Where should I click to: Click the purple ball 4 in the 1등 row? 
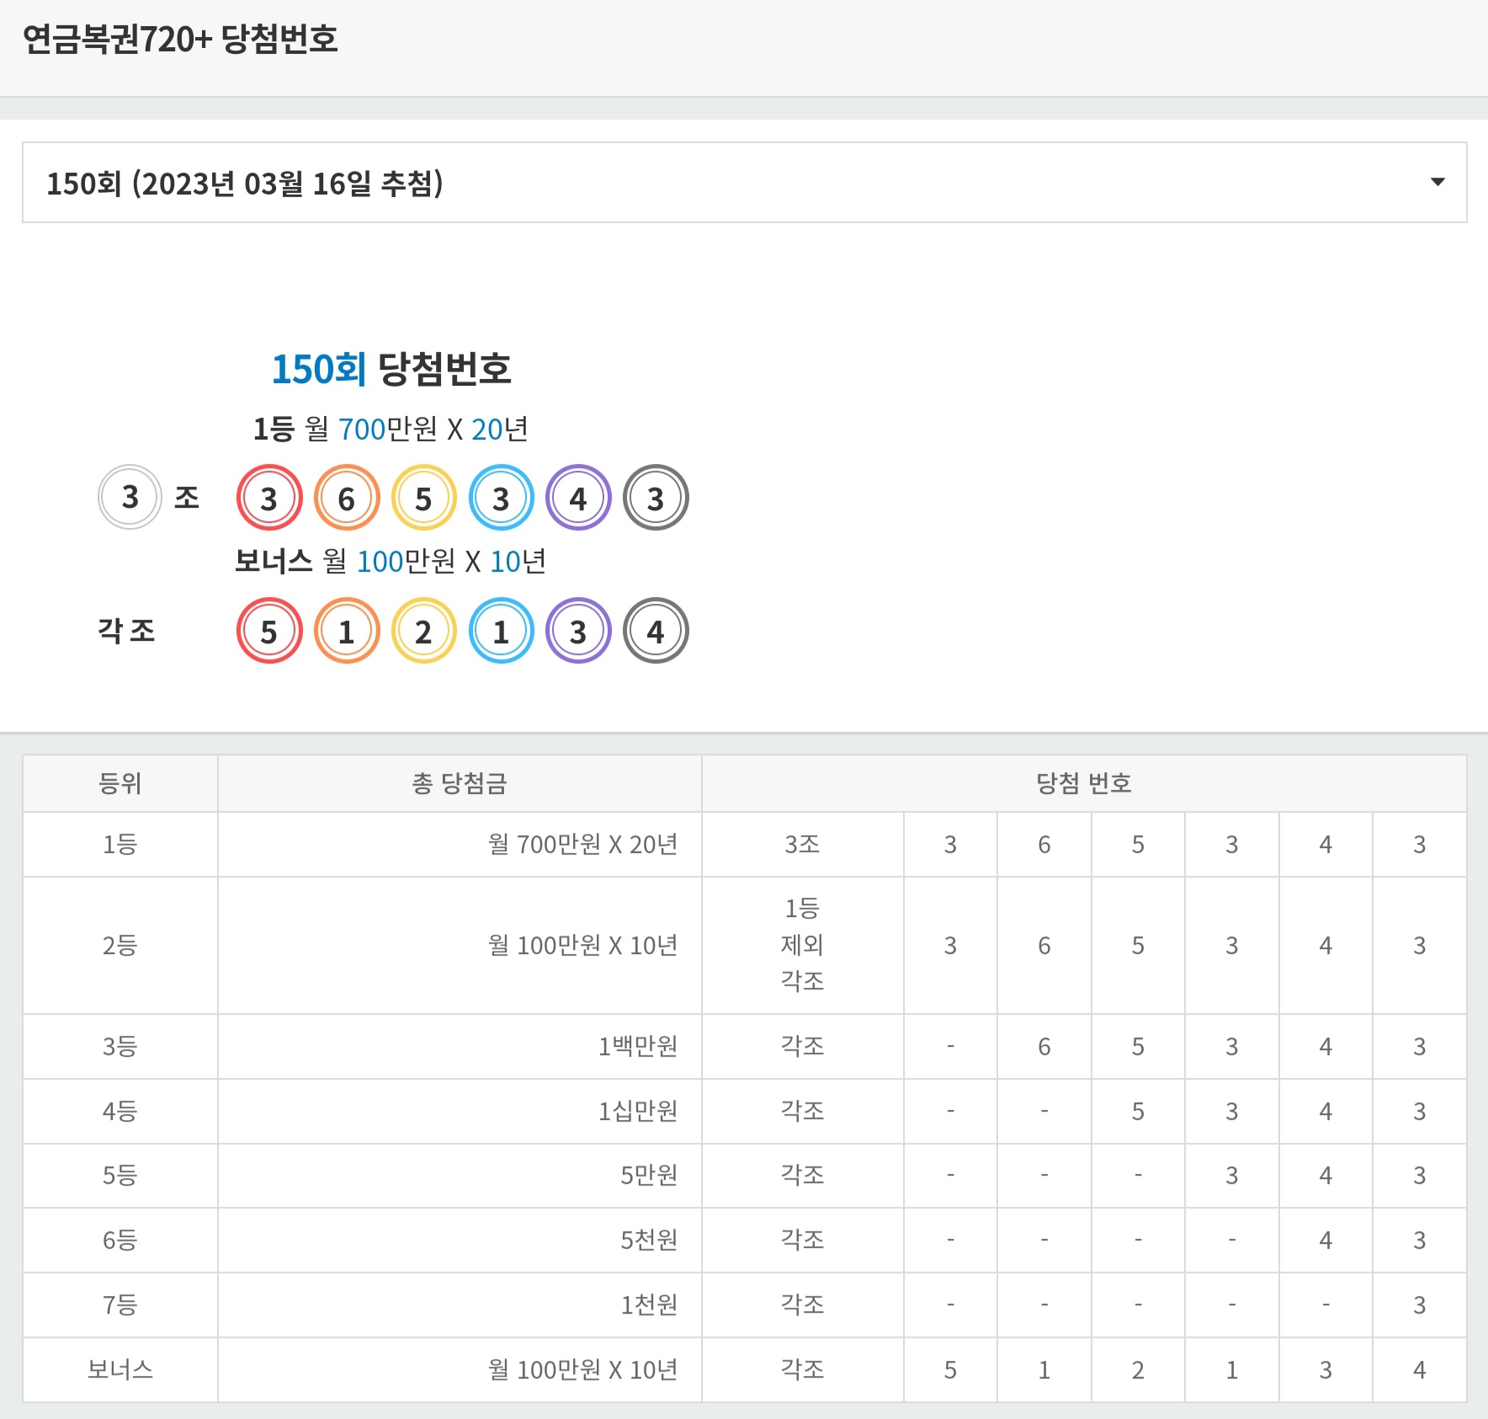pos(578,498)
